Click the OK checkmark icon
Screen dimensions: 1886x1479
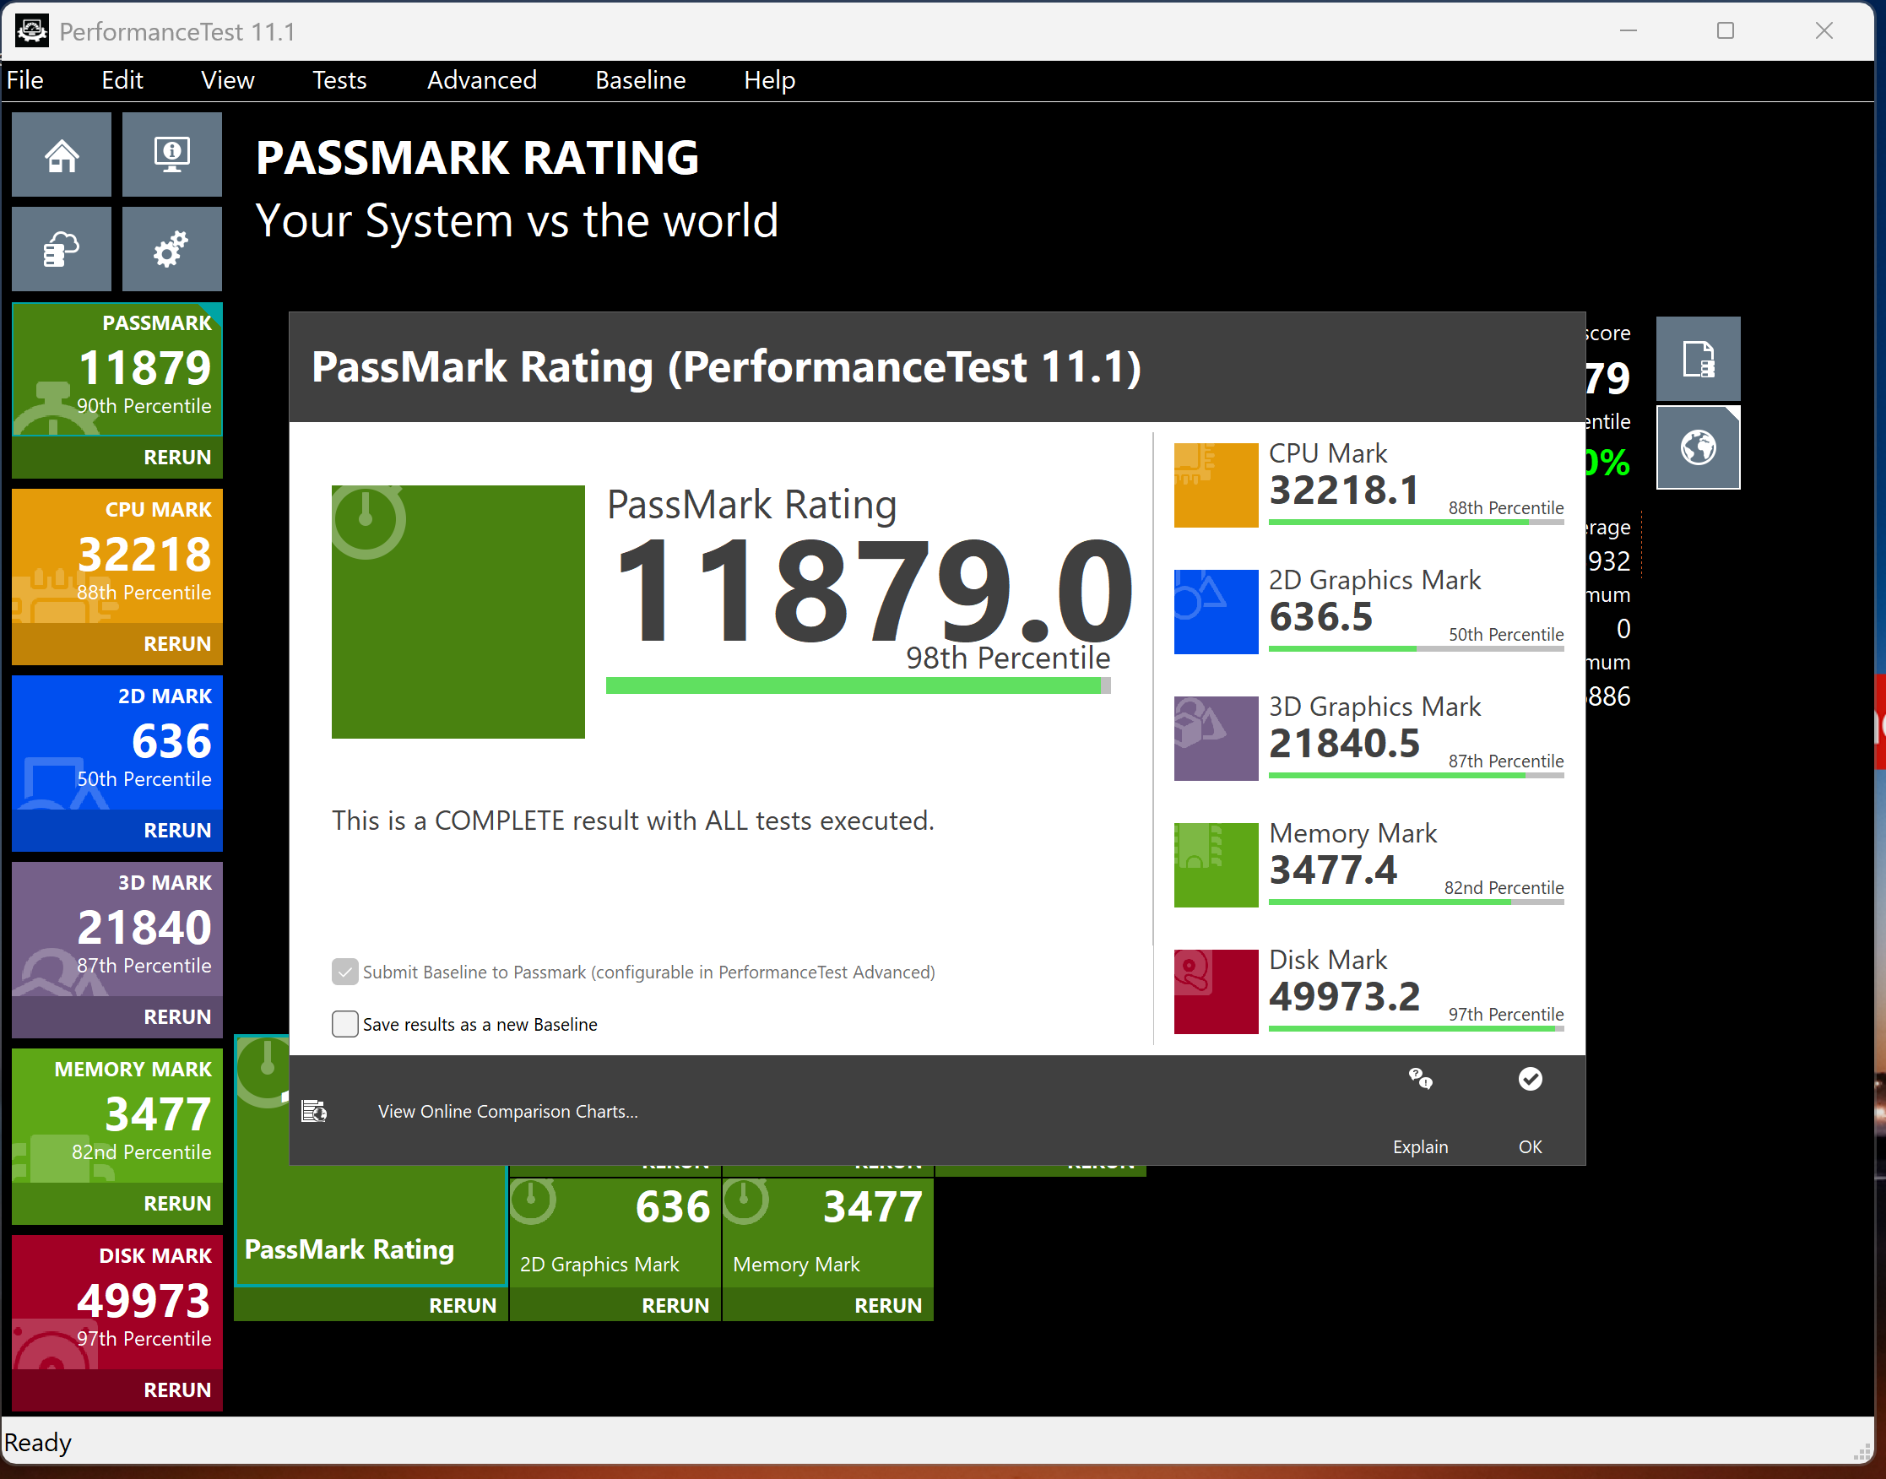(1530, 1079)
